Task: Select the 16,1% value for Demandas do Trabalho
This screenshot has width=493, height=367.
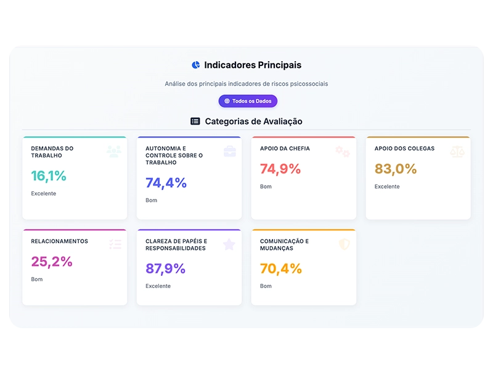Action: click(49, 176)
